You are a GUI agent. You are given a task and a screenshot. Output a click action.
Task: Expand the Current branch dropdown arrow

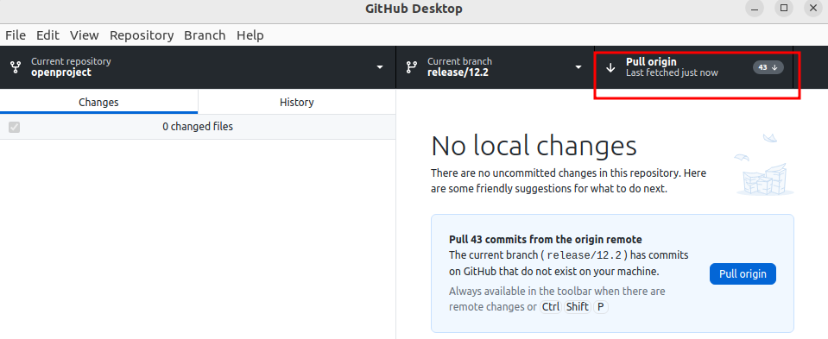(x=578, y=67)
